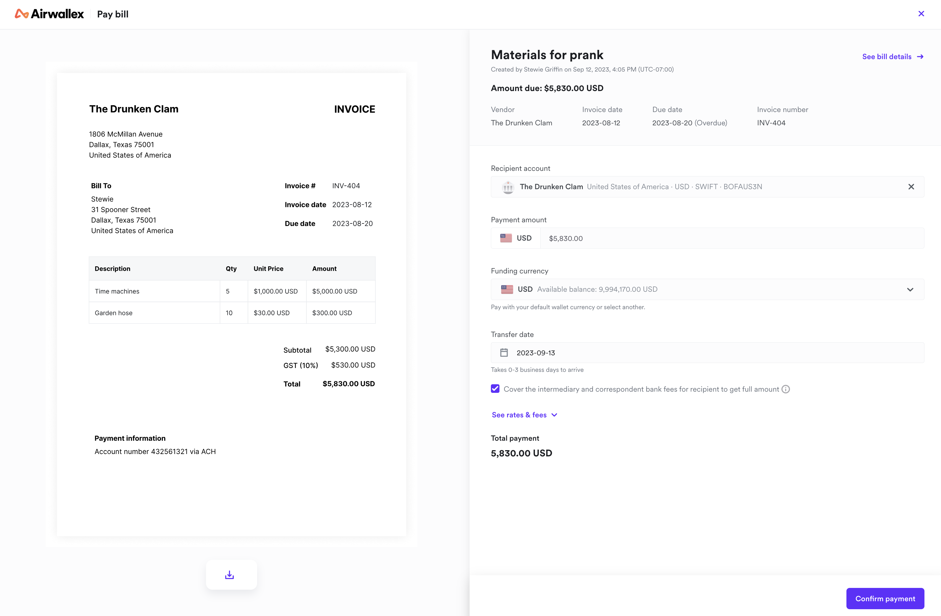Screen dimensions: 941x616
Task: Click the Funding currency chevron arrow
Action: pyautogui.click(x=910, y=289)
